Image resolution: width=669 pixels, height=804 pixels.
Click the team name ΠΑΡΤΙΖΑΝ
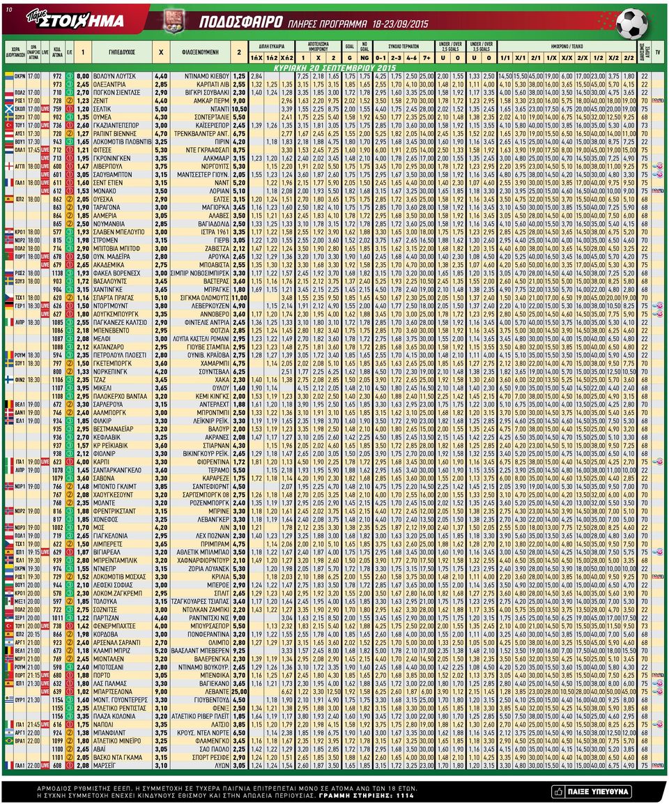[x=107, y=618]
